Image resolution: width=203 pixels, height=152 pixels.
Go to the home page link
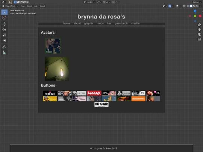click(x=67, y=23)
